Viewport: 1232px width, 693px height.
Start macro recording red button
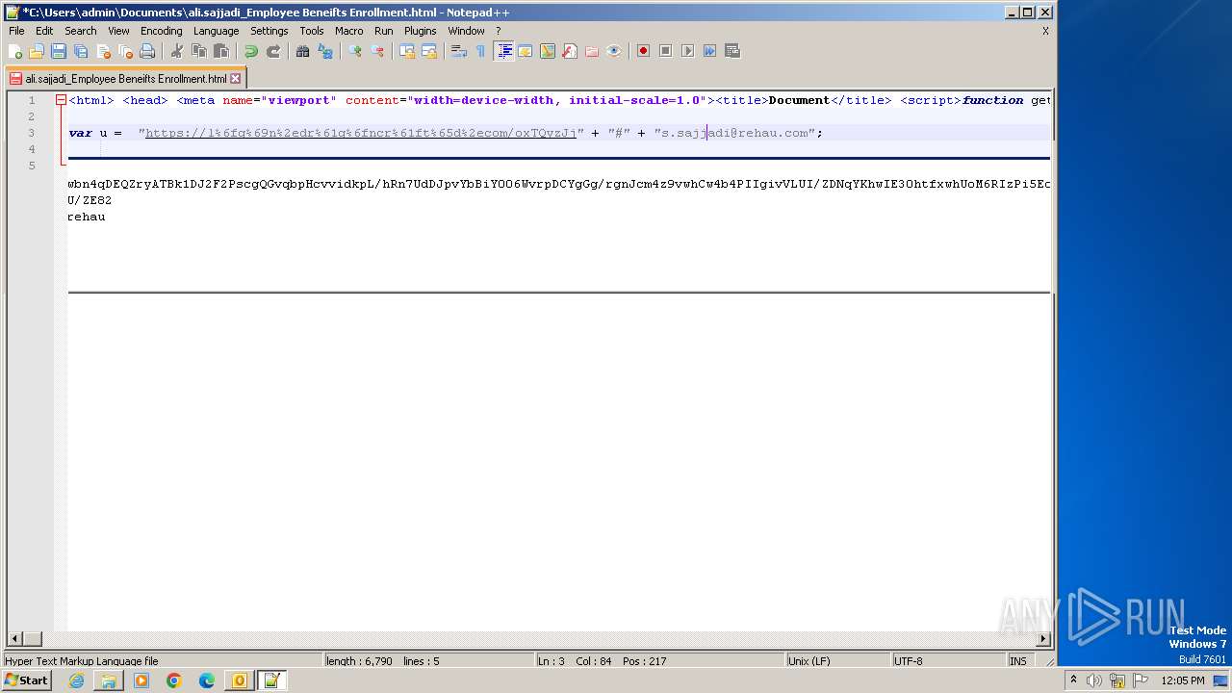(x=644, y=51)
